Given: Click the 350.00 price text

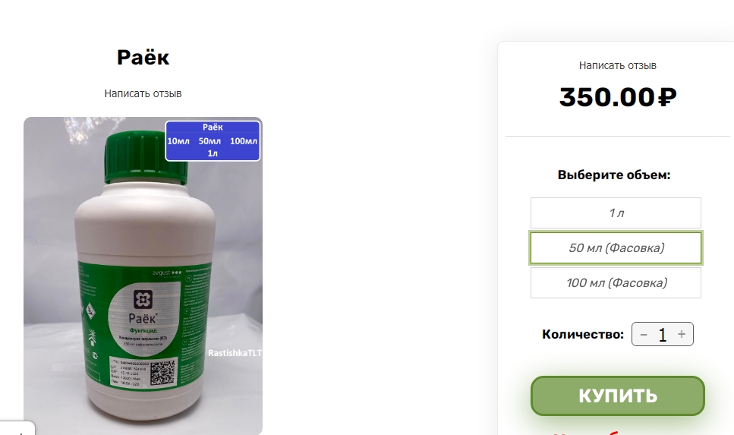Looking at the screenshot, I should click(x=606, y=97).
